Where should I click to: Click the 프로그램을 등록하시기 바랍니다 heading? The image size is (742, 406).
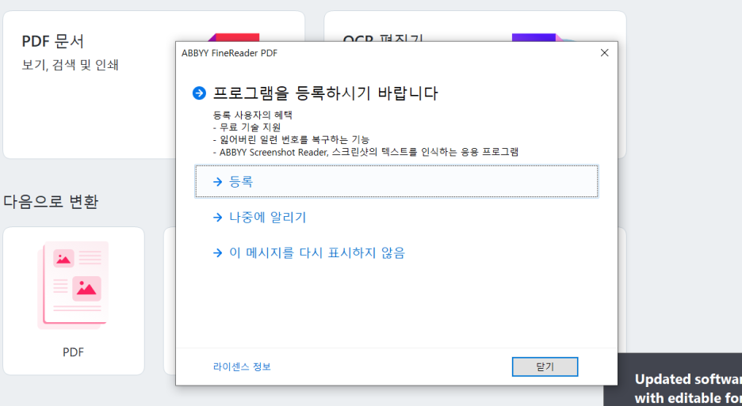pos(325,93)
